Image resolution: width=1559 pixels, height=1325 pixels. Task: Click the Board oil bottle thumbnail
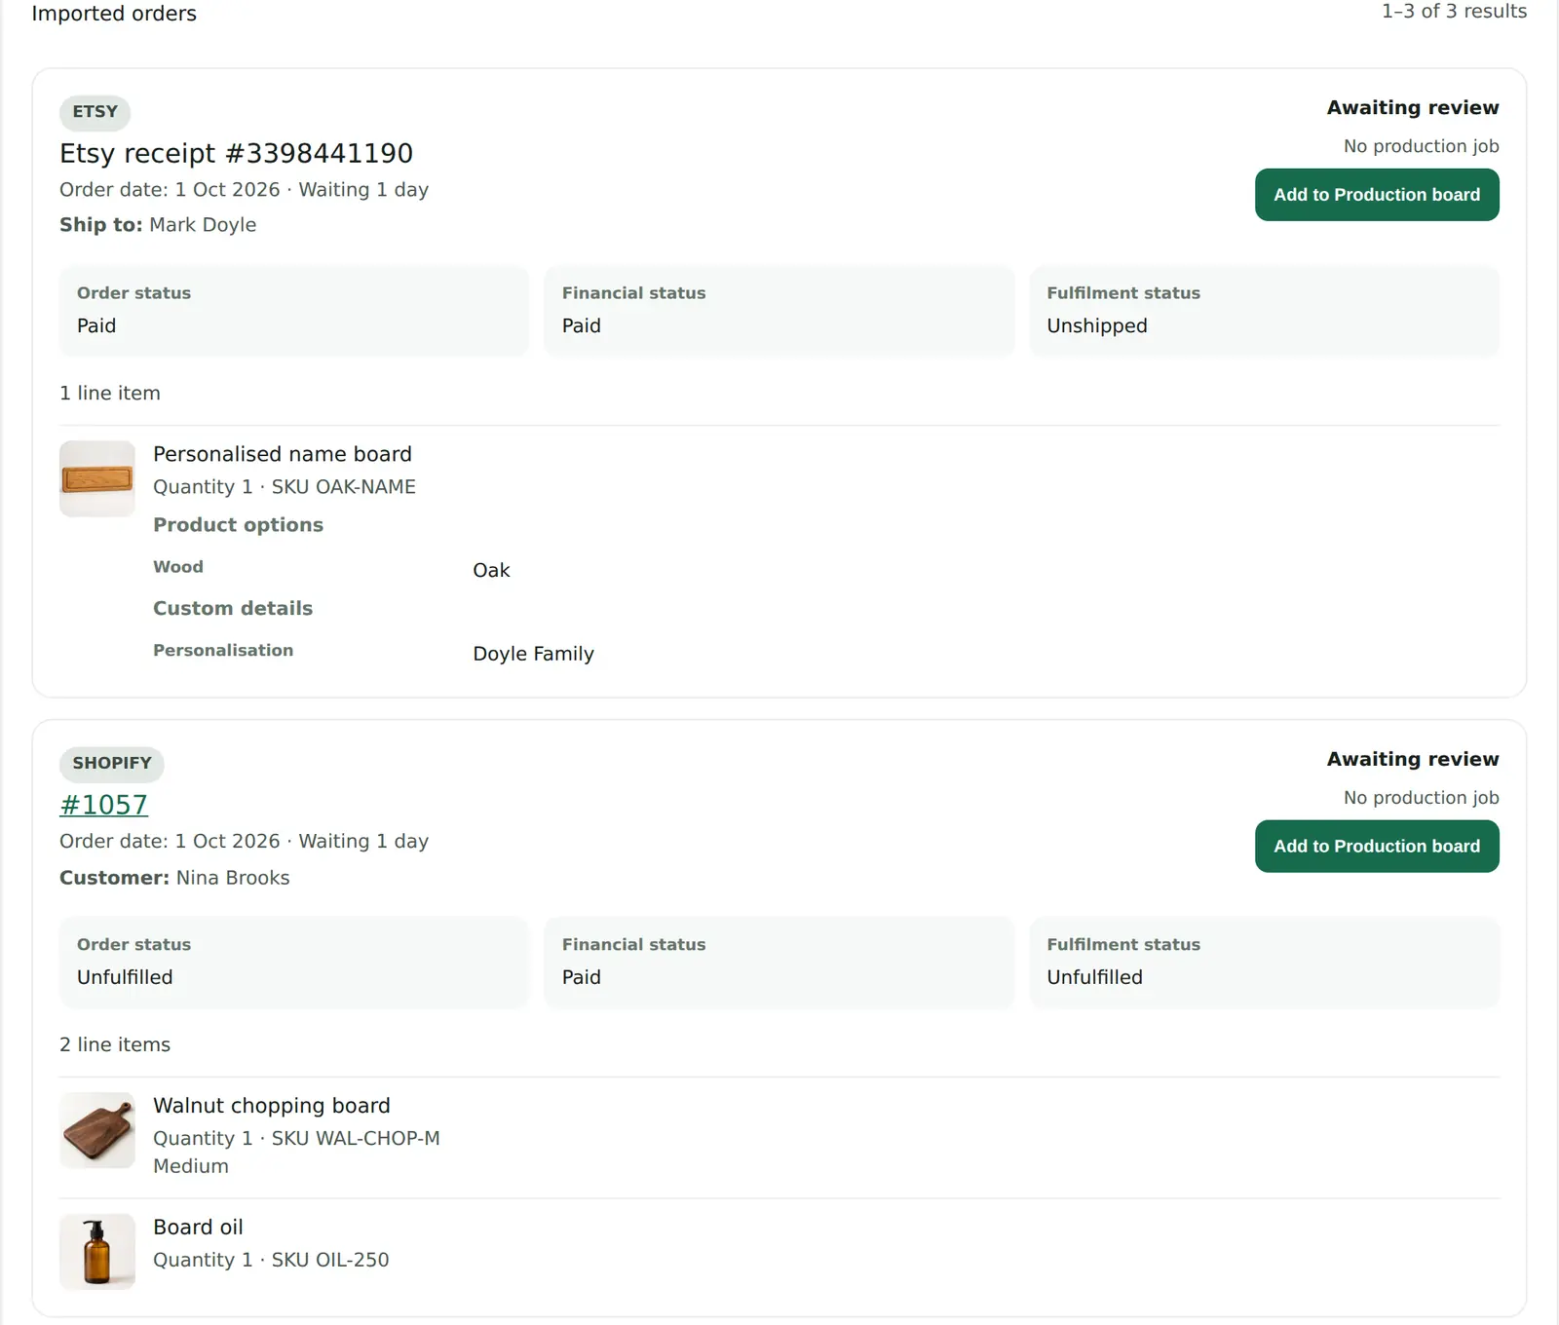[x=97, y=1252]
